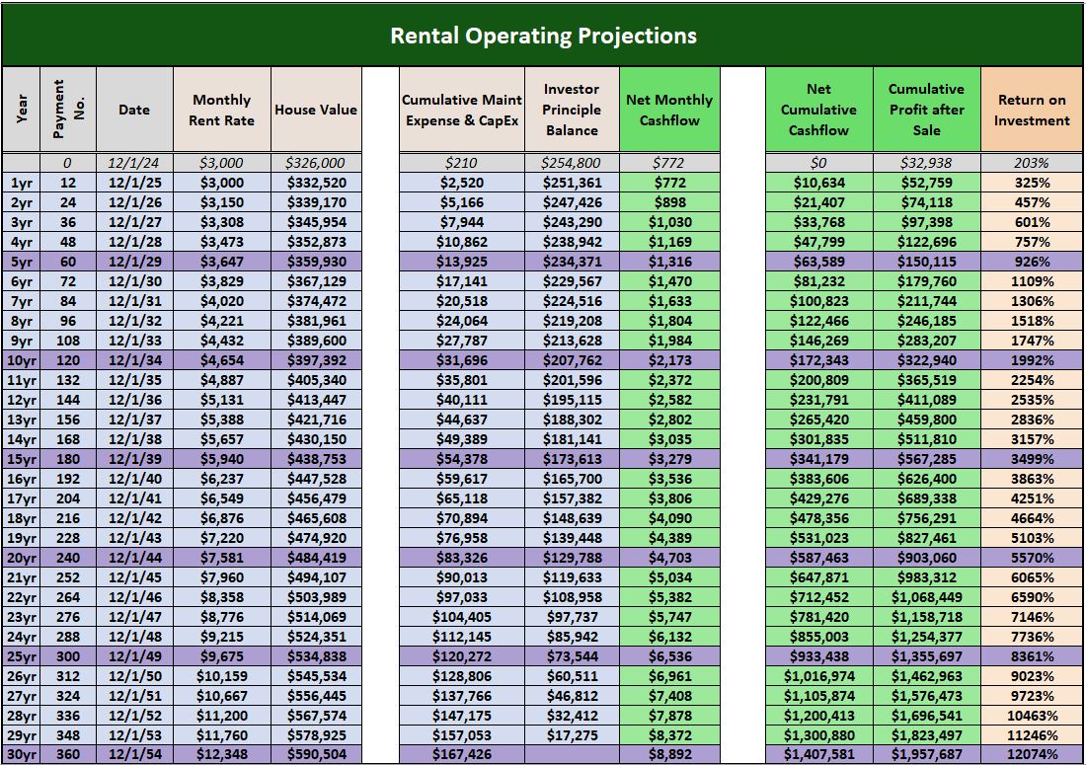
Task: Select the Net Monthly Cashflow header
Action: pyautogui.click(x=667, y=109)
